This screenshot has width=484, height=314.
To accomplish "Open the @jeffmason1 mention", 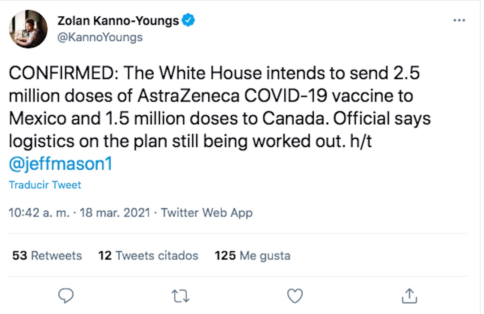I will 60,165.
